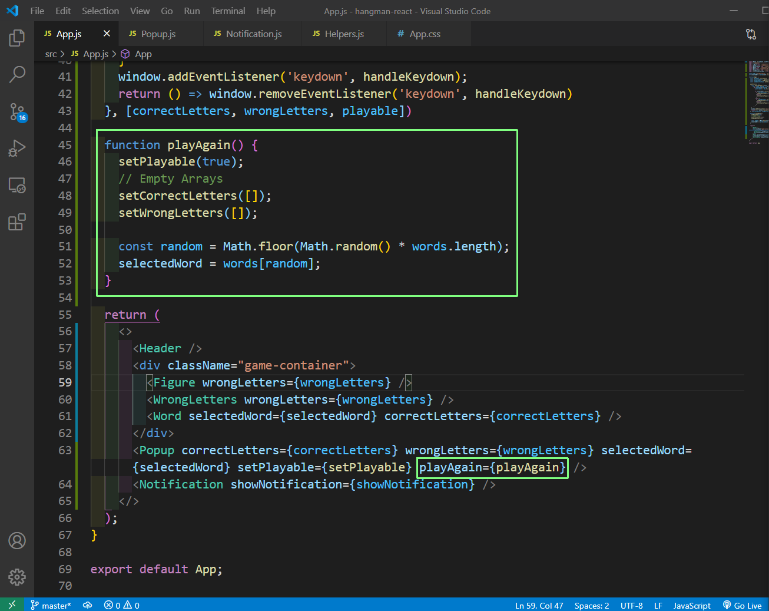Open the Selection menu
769x611 pixels.
pos(100,11)
